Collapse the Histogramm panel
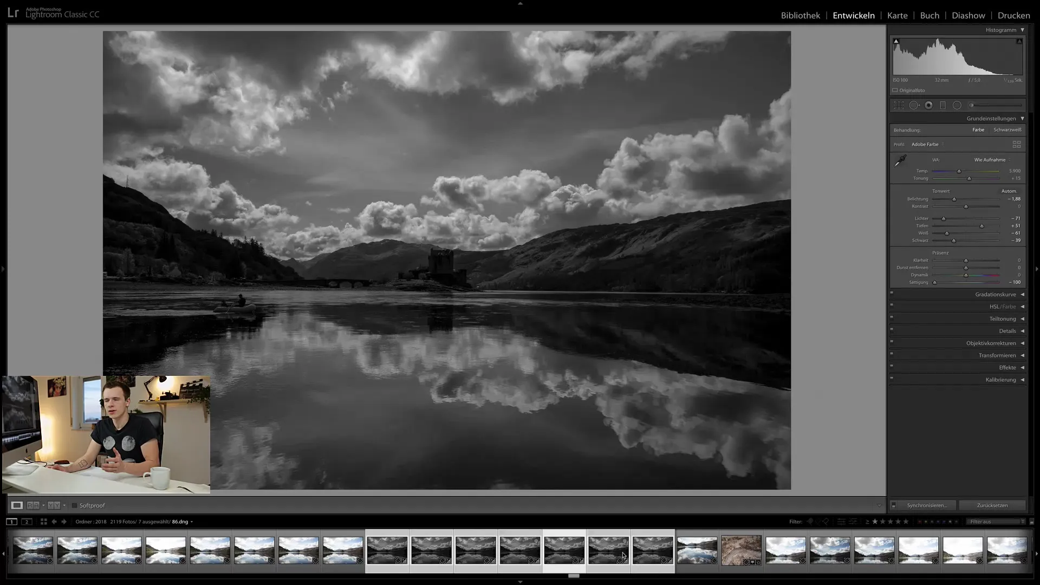Screen dimensions: 1040x585 1023,30
